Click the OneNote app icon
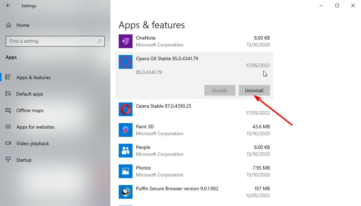The image size is (361, 206). tap(126, 41)
